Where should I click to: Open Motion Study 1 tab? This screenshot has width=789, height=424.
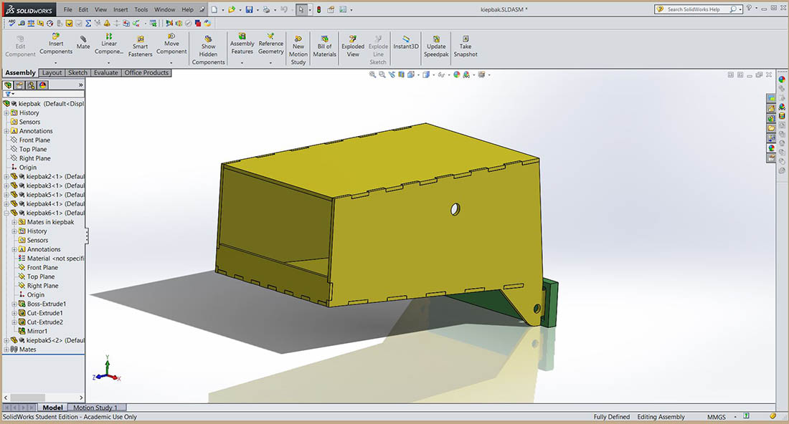95,408
